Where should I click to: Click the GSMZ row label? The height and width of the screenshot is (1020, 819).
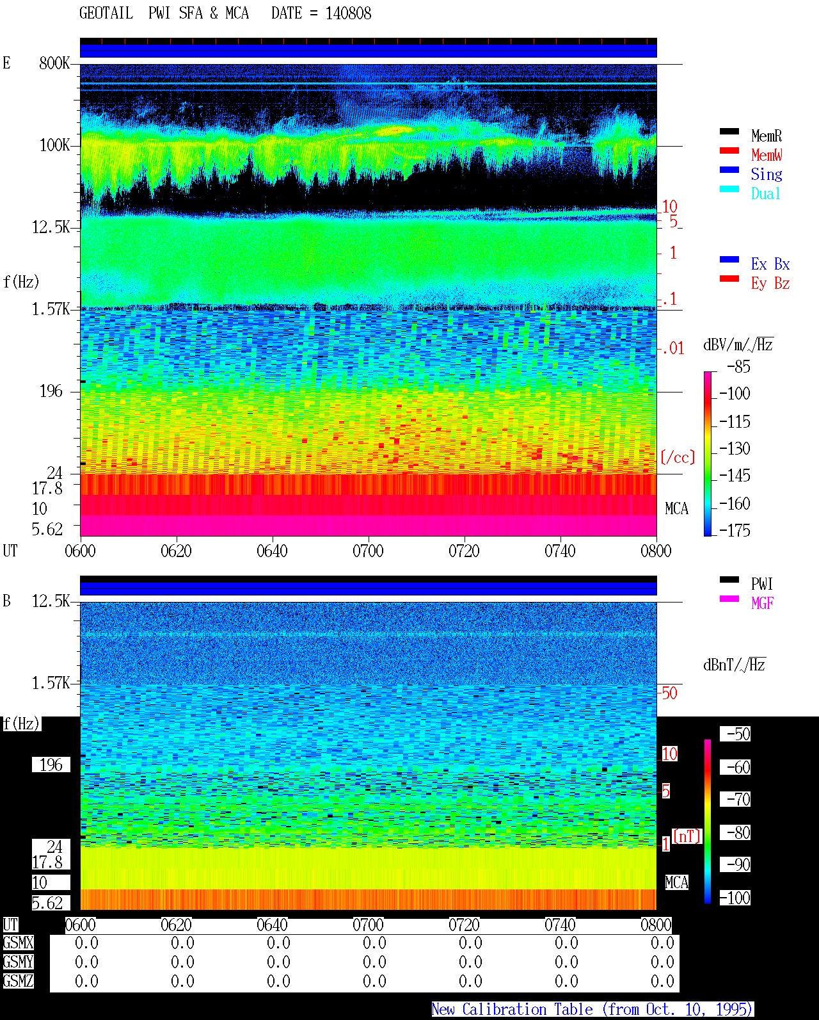[18, 981]
